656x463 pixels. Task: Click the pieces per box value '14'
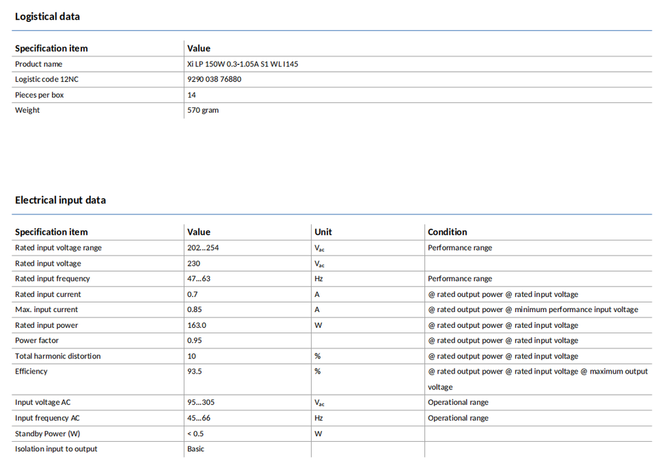tap(191, 95)
